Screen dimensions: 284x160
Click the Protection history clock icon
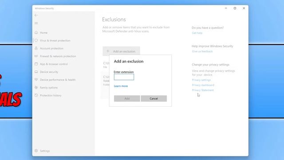pos(36,95)
